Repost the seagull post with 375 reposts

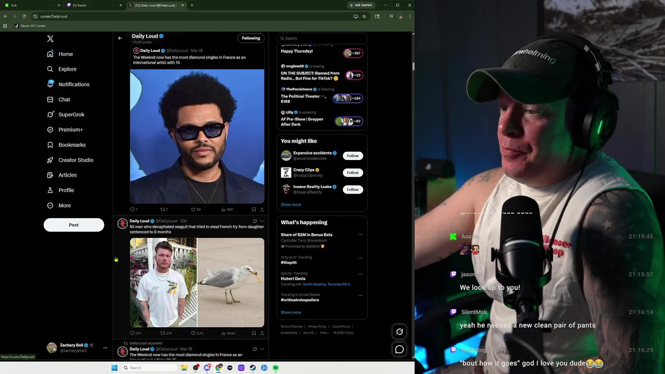coord(166,333)
